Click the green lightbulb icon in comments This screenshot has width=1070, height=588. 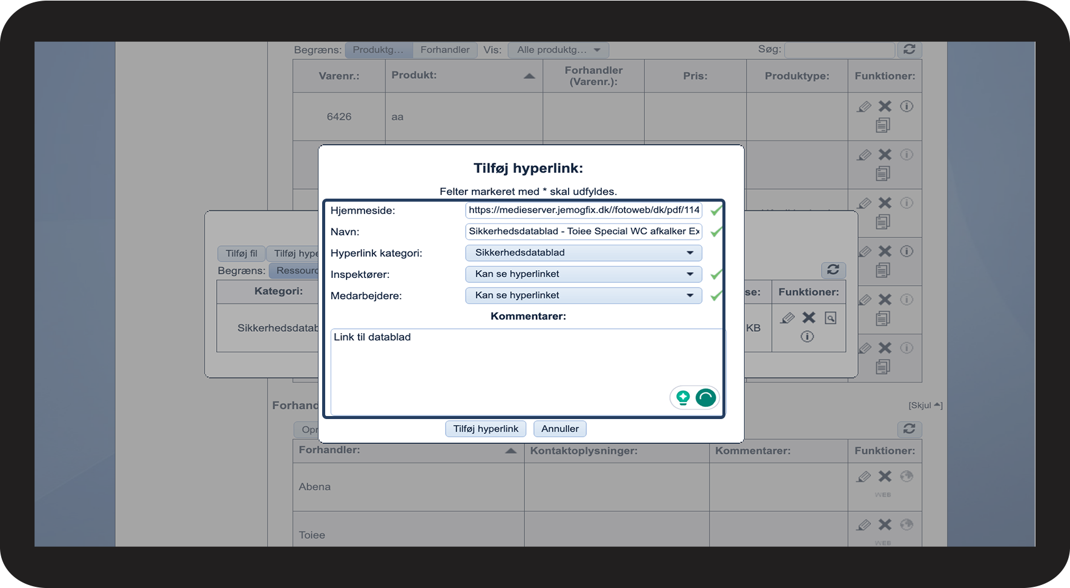point(683,397)
